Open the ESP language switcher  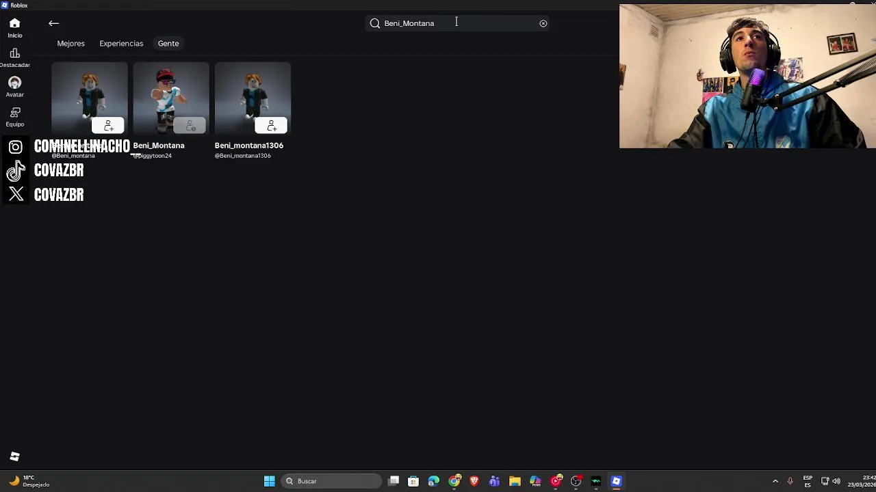coord(808,481)
